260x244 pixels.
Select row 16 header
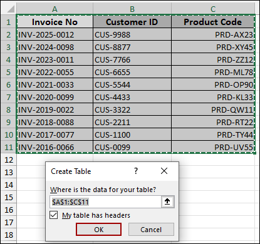point(8,210)
